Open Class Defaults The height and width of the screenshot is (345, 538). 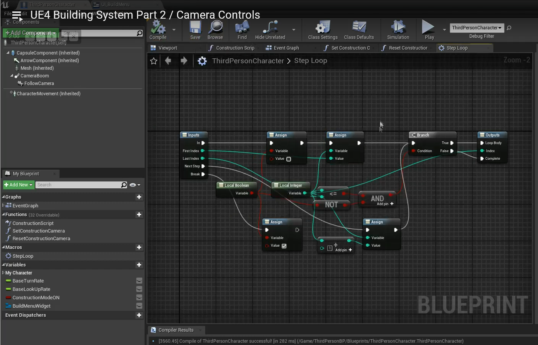click(359, 29)
